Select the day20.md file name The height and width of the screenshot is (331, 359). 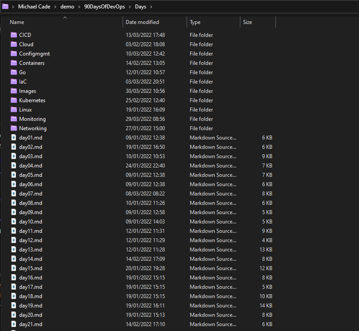pos(31,315)
